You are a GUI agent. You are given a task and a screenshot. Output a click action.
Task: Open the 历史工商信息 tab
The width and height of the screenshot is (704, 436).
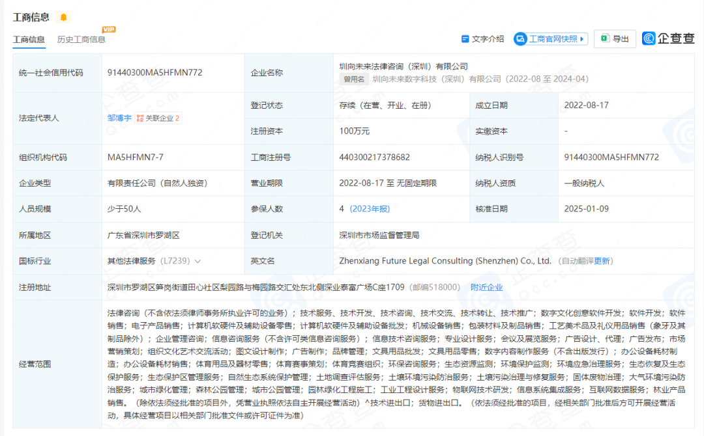pyautogui.click(x=81, y=40)
